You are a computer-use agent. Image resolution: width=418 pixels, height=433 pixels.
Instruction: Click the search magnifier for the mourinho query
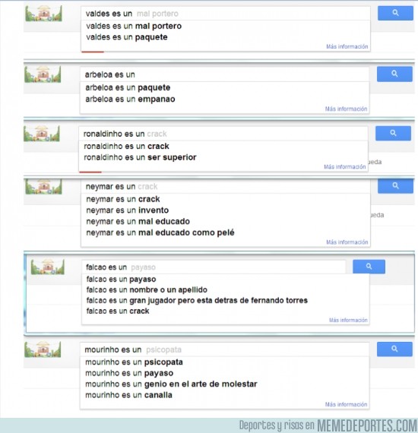coord(394,349)
